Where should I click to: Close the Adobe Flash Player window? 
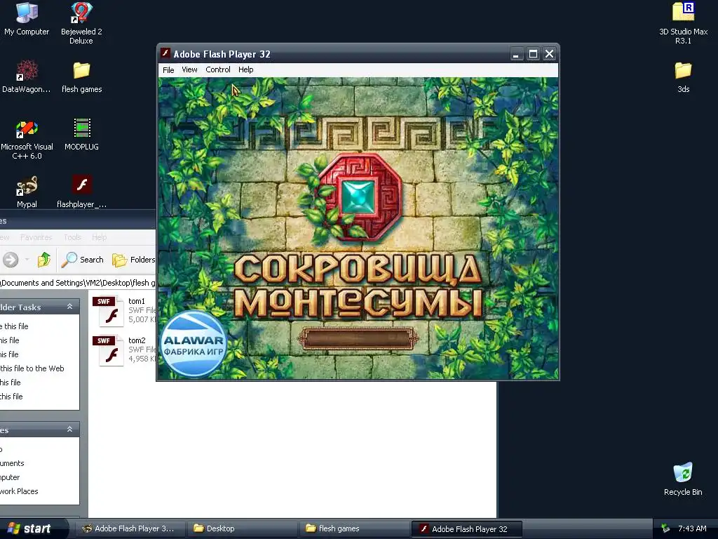[550, 54]
